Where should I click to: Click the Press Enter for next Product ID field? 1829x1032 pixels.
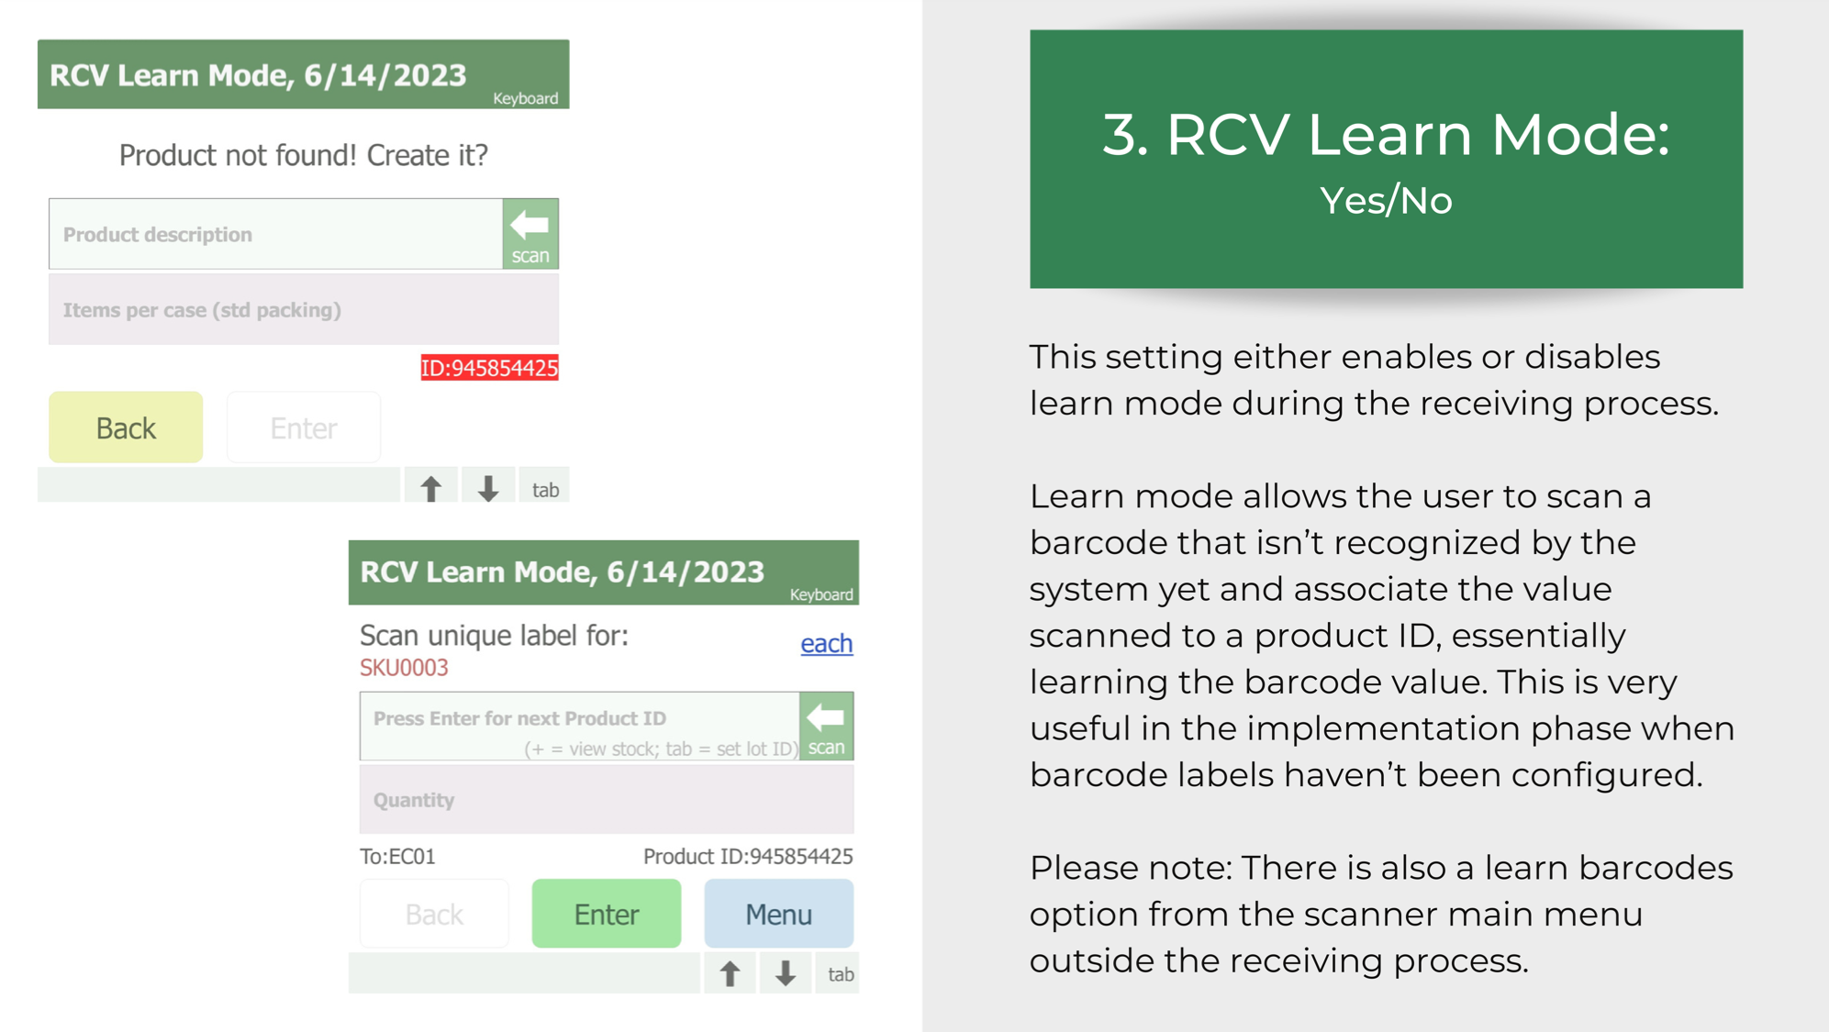pos(579,726)
